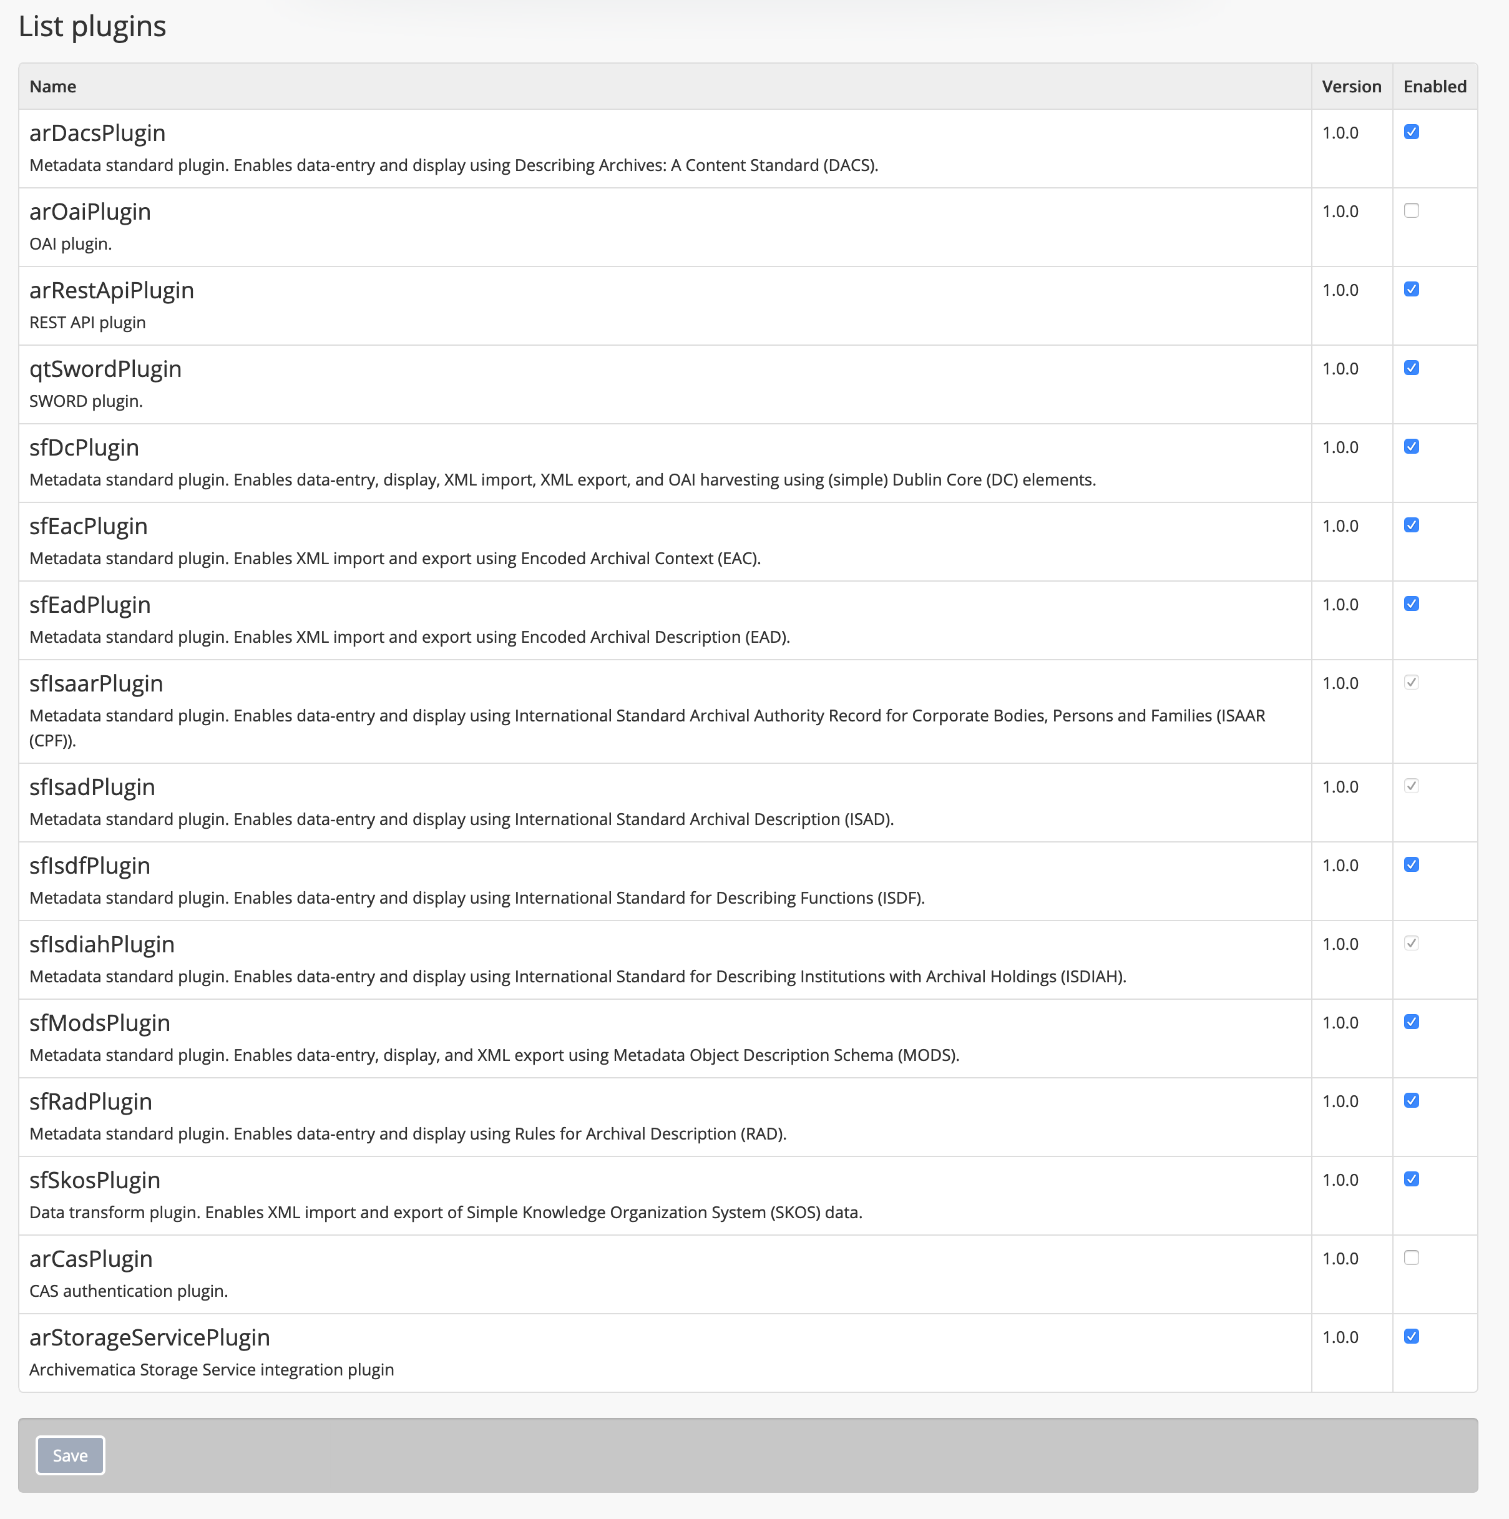
Task: Toggle the sfEadPlugin enabled checkbox
Action: (x=1410, y=604)
